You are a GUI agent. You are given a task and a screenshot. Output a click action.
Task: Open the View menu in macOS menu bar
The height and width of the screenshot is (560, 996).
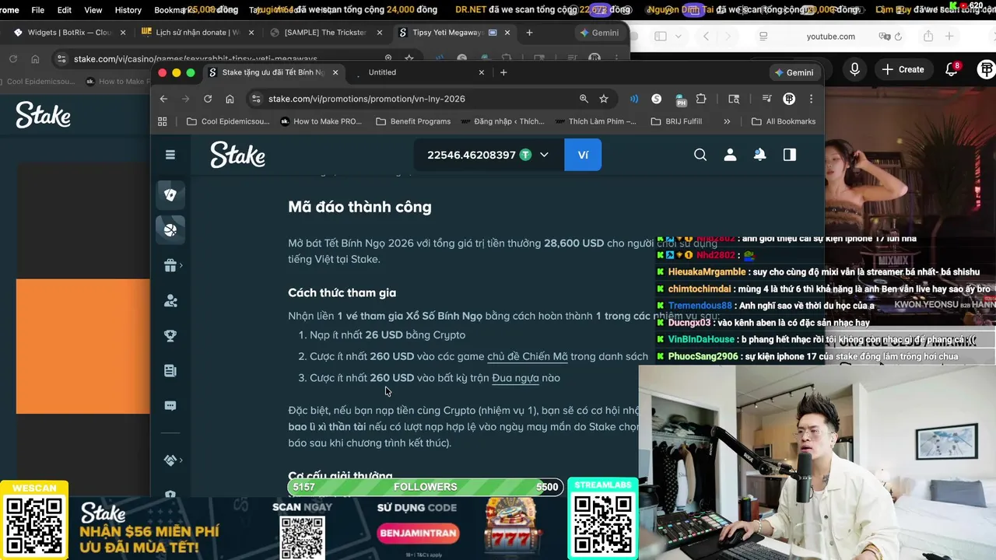tap(93, 10)
